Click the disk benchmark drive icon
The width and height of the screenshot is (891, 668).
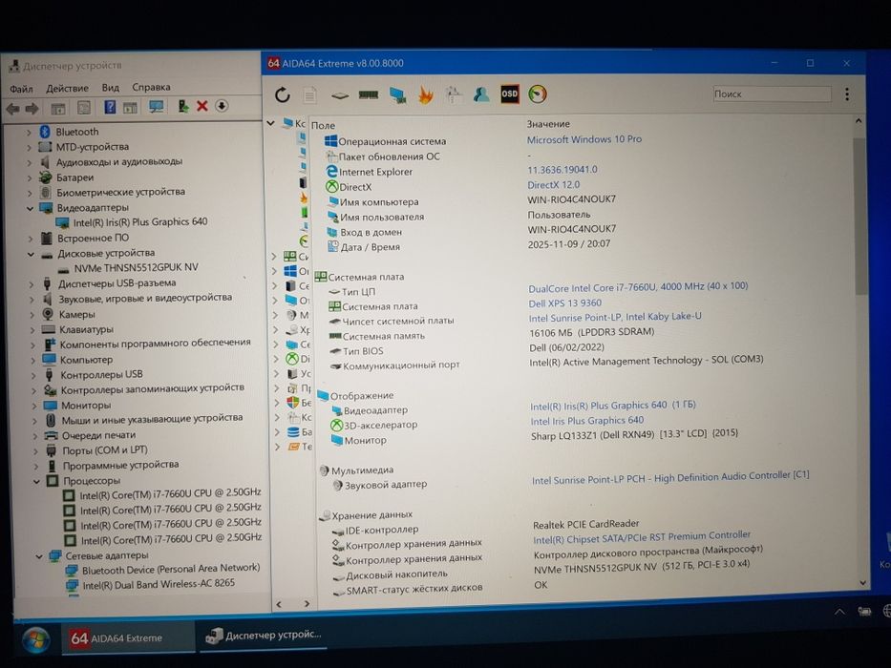pos(340,95)
